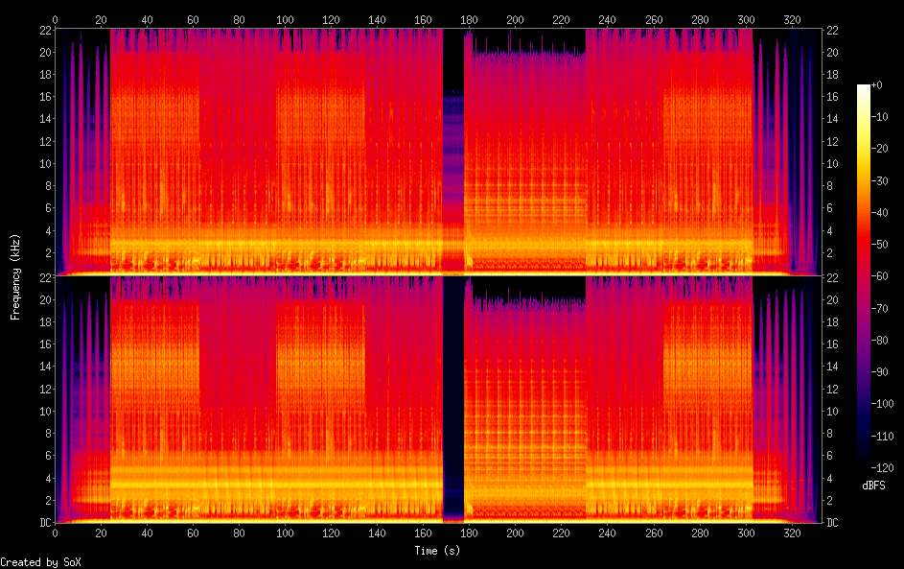Click the '-10' color scale label
The width and height of the screenshot is (904, 569).
(880, 117)
